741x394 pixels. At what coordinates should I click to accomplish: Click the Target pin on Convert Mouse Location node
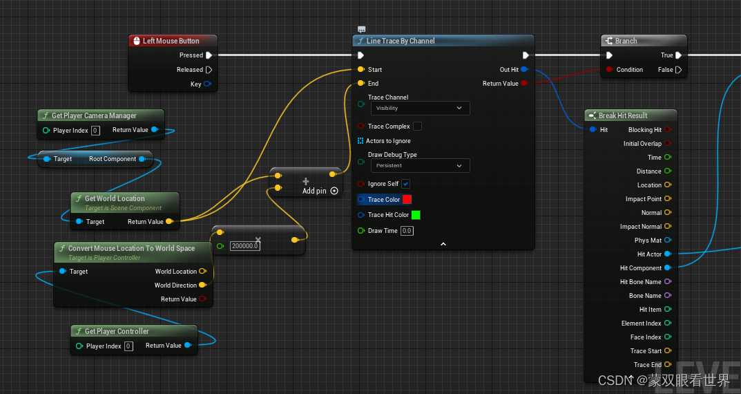click(x=62, y=271)
